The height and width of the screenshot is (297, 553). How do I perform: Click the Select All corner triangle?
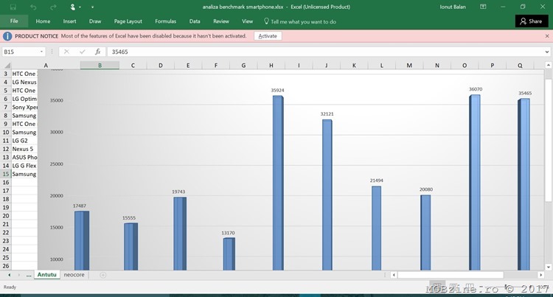coord(7,65)
